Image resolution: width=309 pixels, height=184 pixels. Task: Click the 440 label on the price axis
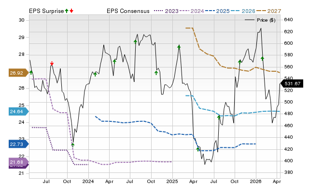point(289,137)
